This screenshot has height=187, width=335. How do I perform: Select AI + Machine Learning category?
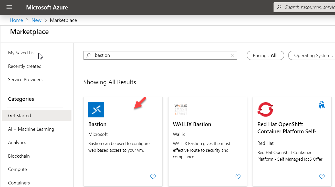coord(31,129)
